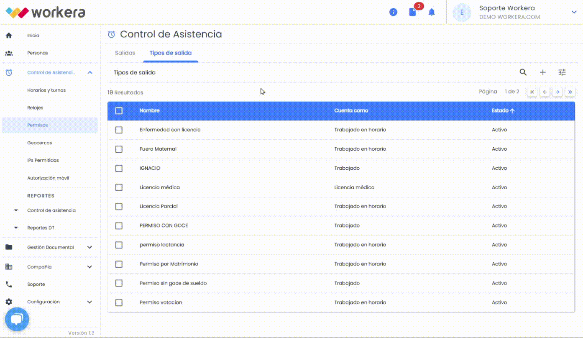Expand Control de asistencia reports triangle
The width and height of the screenshot is (583, 338).
16,210
